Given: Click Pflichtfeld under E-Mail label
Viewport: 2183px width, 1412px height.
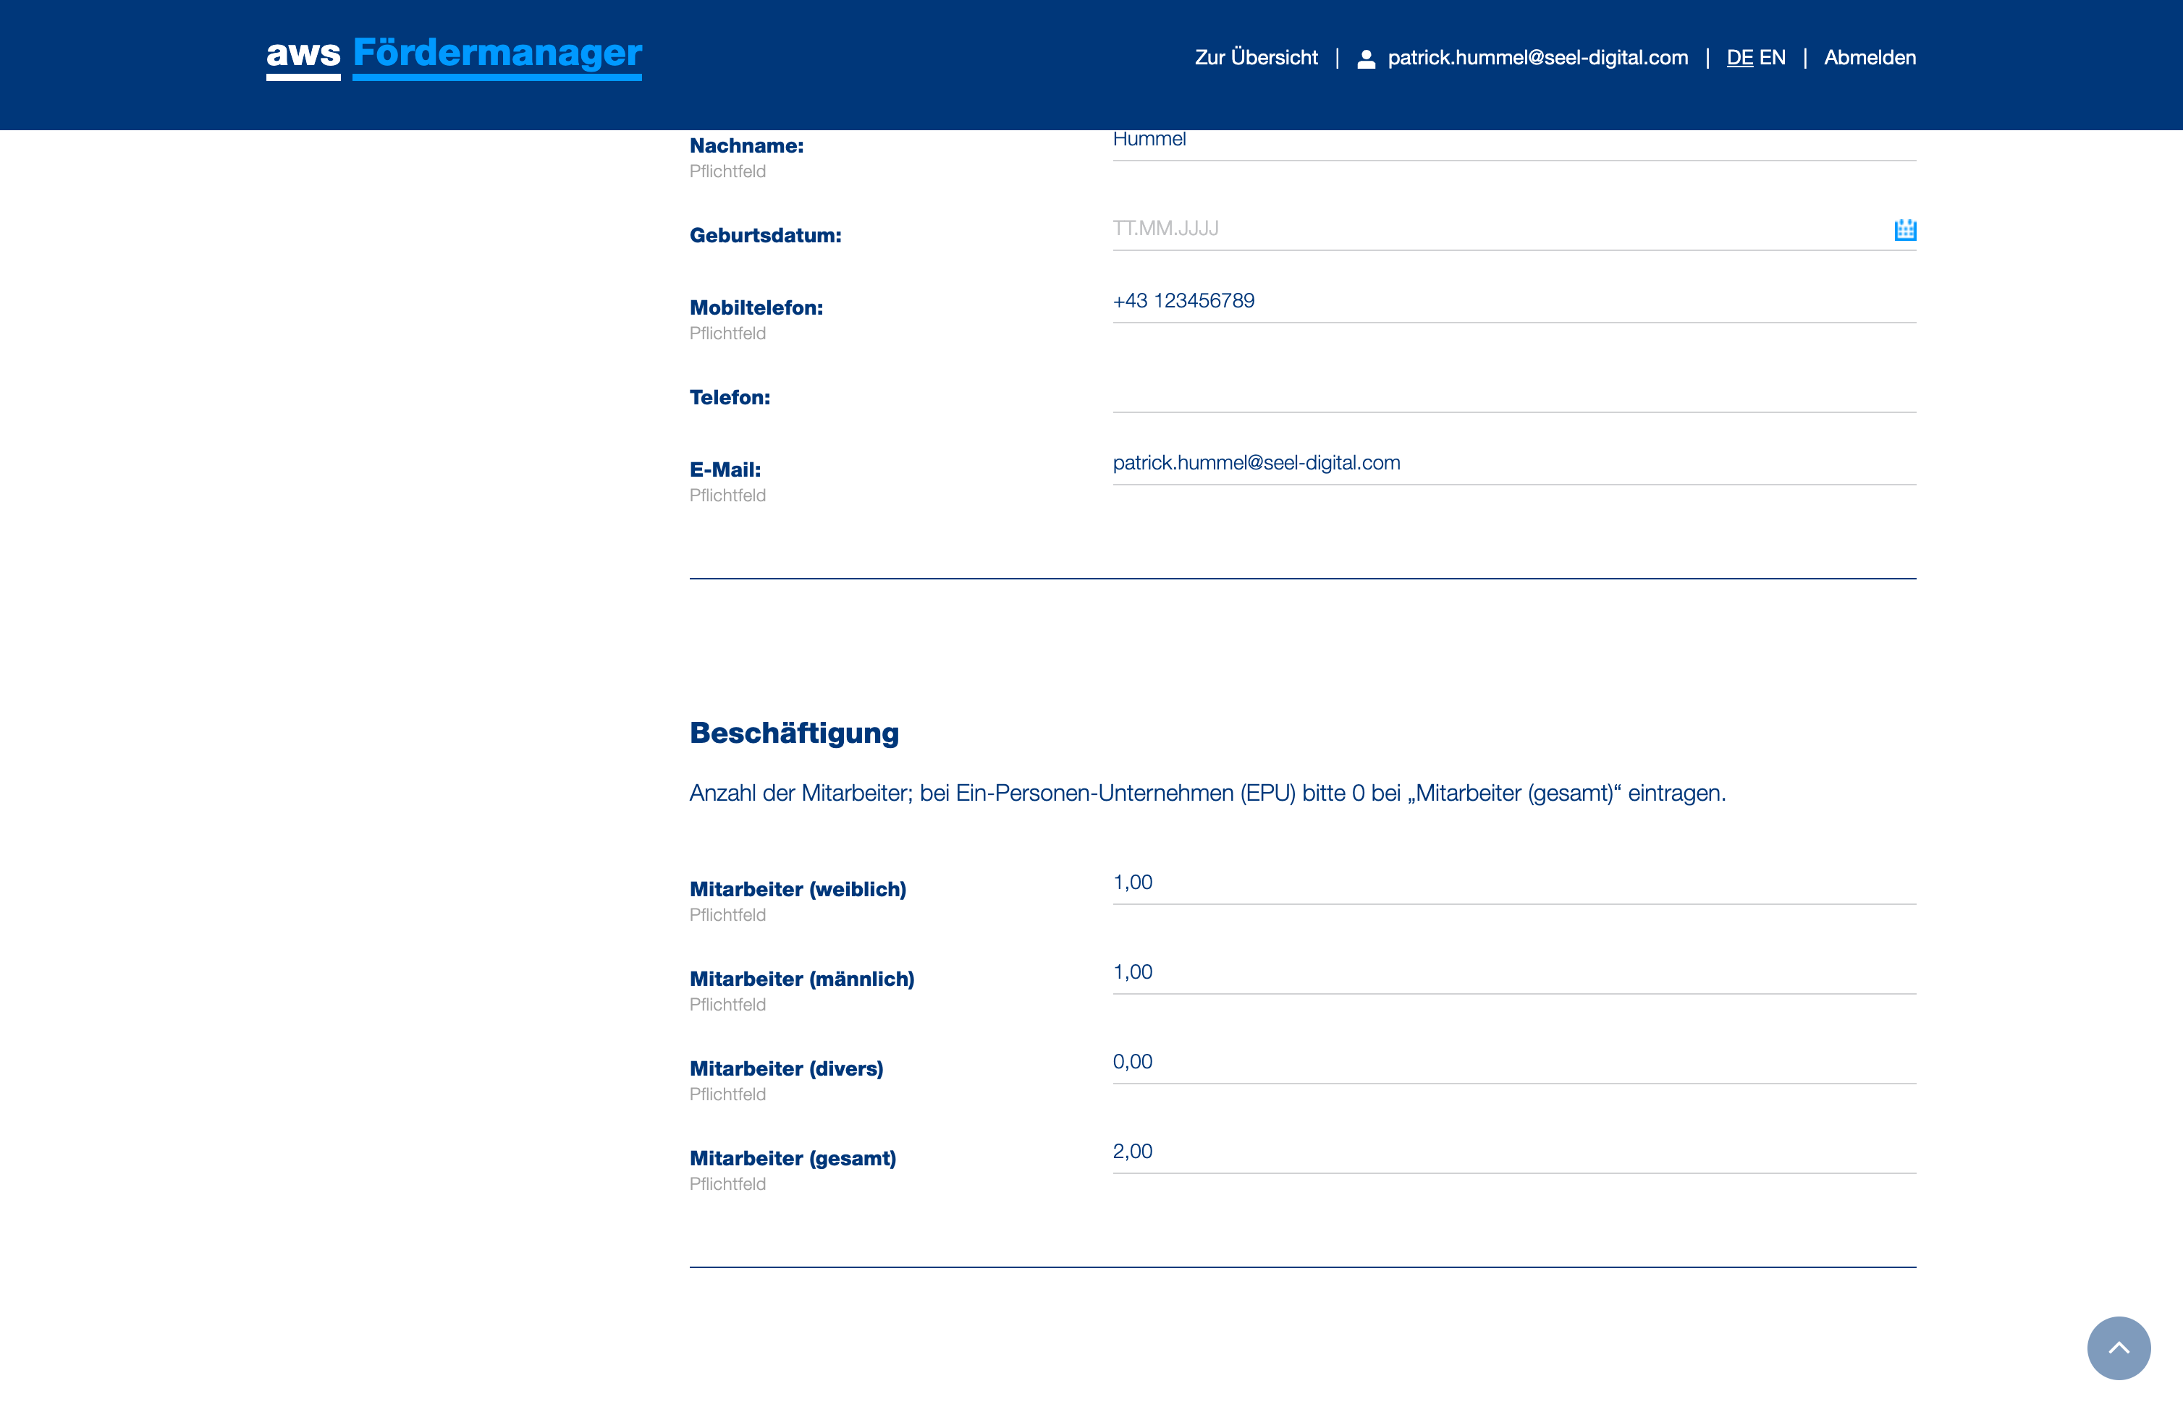Looking at the screenshot, I should coord(727,496).
